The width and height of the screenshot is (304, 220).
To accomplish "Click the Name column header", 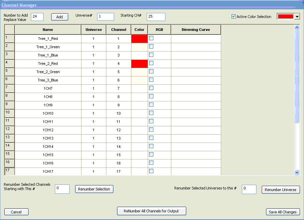I will point(48,30).
